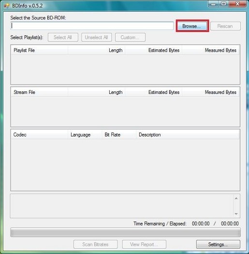
Task: Click the Codec column header
Action: [39, 134]
